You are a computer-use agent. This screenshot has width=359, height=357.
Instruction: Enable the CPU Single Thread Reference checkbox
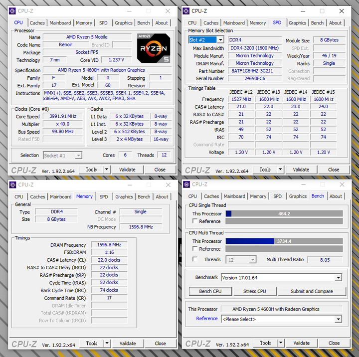click(x=195, y=221)
